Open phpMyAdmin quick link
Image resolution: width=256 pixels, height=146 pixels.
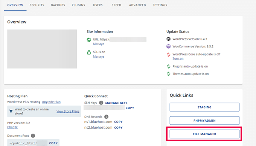(204, 121)
